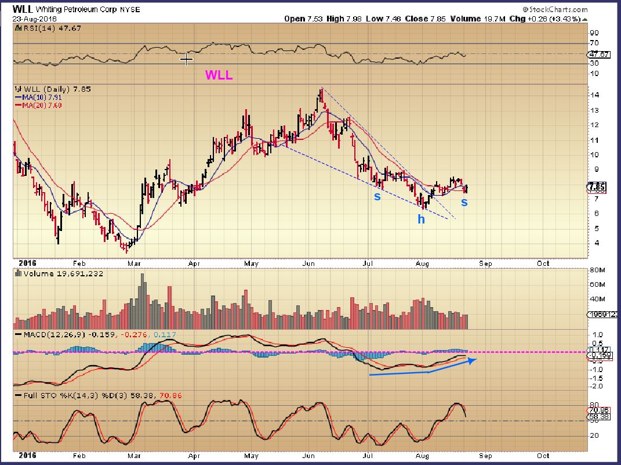Click the Jun label on the price panel axis

click(308, 263)
